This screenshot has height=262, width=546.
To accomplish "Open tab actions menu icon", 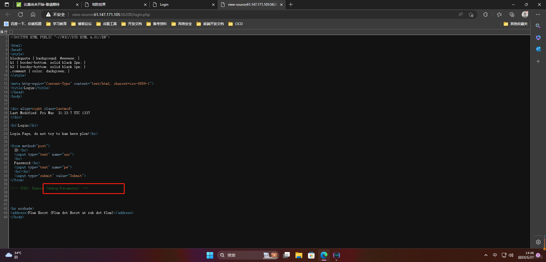I will click(x=7, y=5).
